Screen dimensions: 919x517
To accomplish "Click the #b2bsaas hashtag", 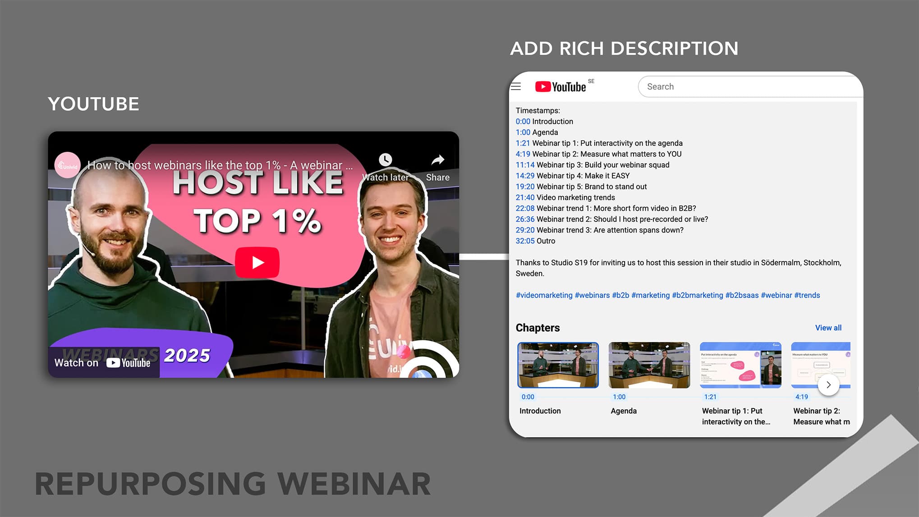I will (x=741, y=295).
